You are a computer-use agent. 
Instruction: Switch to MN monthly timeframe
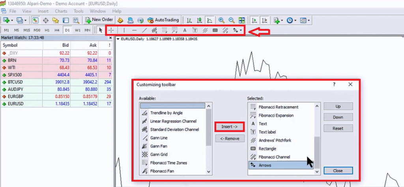tap(88, 30)
